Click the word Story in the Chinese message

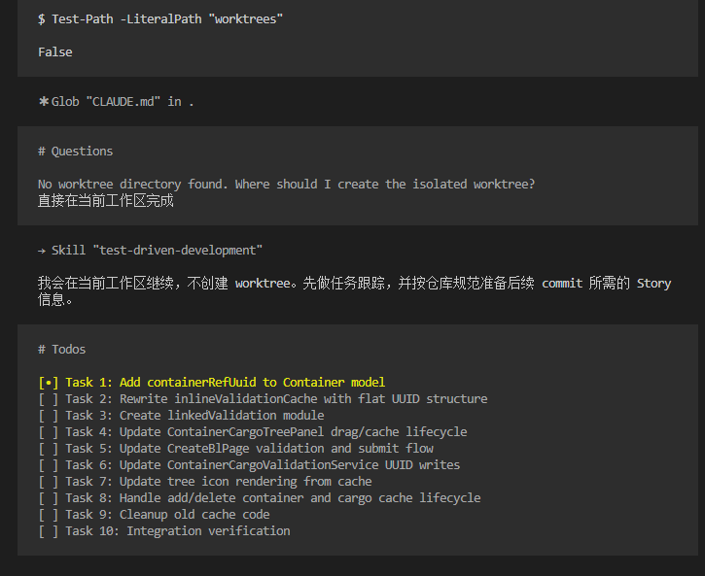pyautogui.click(x=653, y=284)
